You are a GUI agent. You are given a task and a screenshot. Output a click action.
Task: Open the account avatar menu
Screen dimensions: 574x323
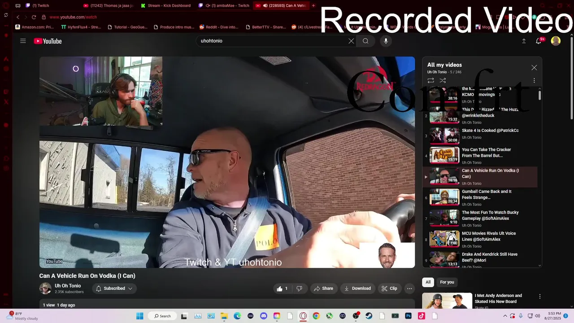coord(556,41)
